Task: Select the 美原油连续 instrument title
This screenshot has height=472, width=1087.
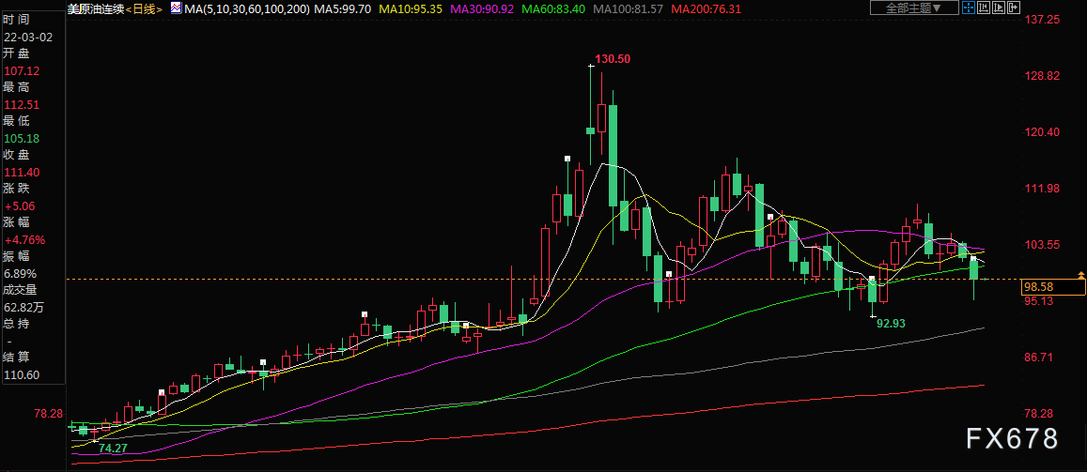Action: (x=96, y=9)
